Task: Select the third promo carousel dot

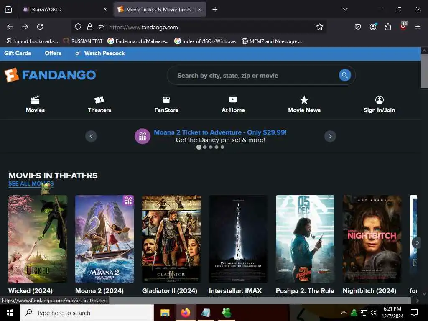Action: pos(211,147)
